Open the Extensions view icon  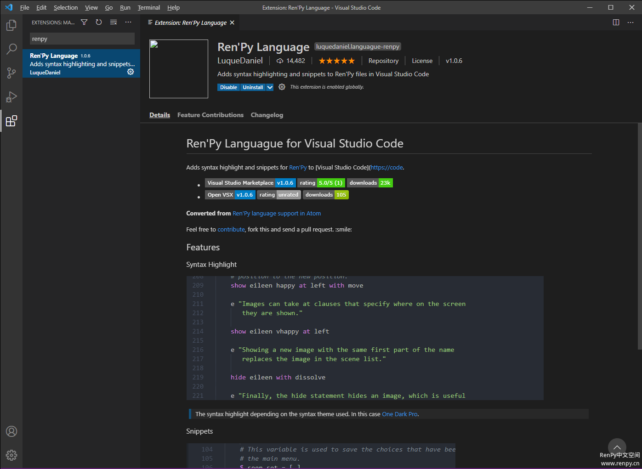click(x=11, y=121)
